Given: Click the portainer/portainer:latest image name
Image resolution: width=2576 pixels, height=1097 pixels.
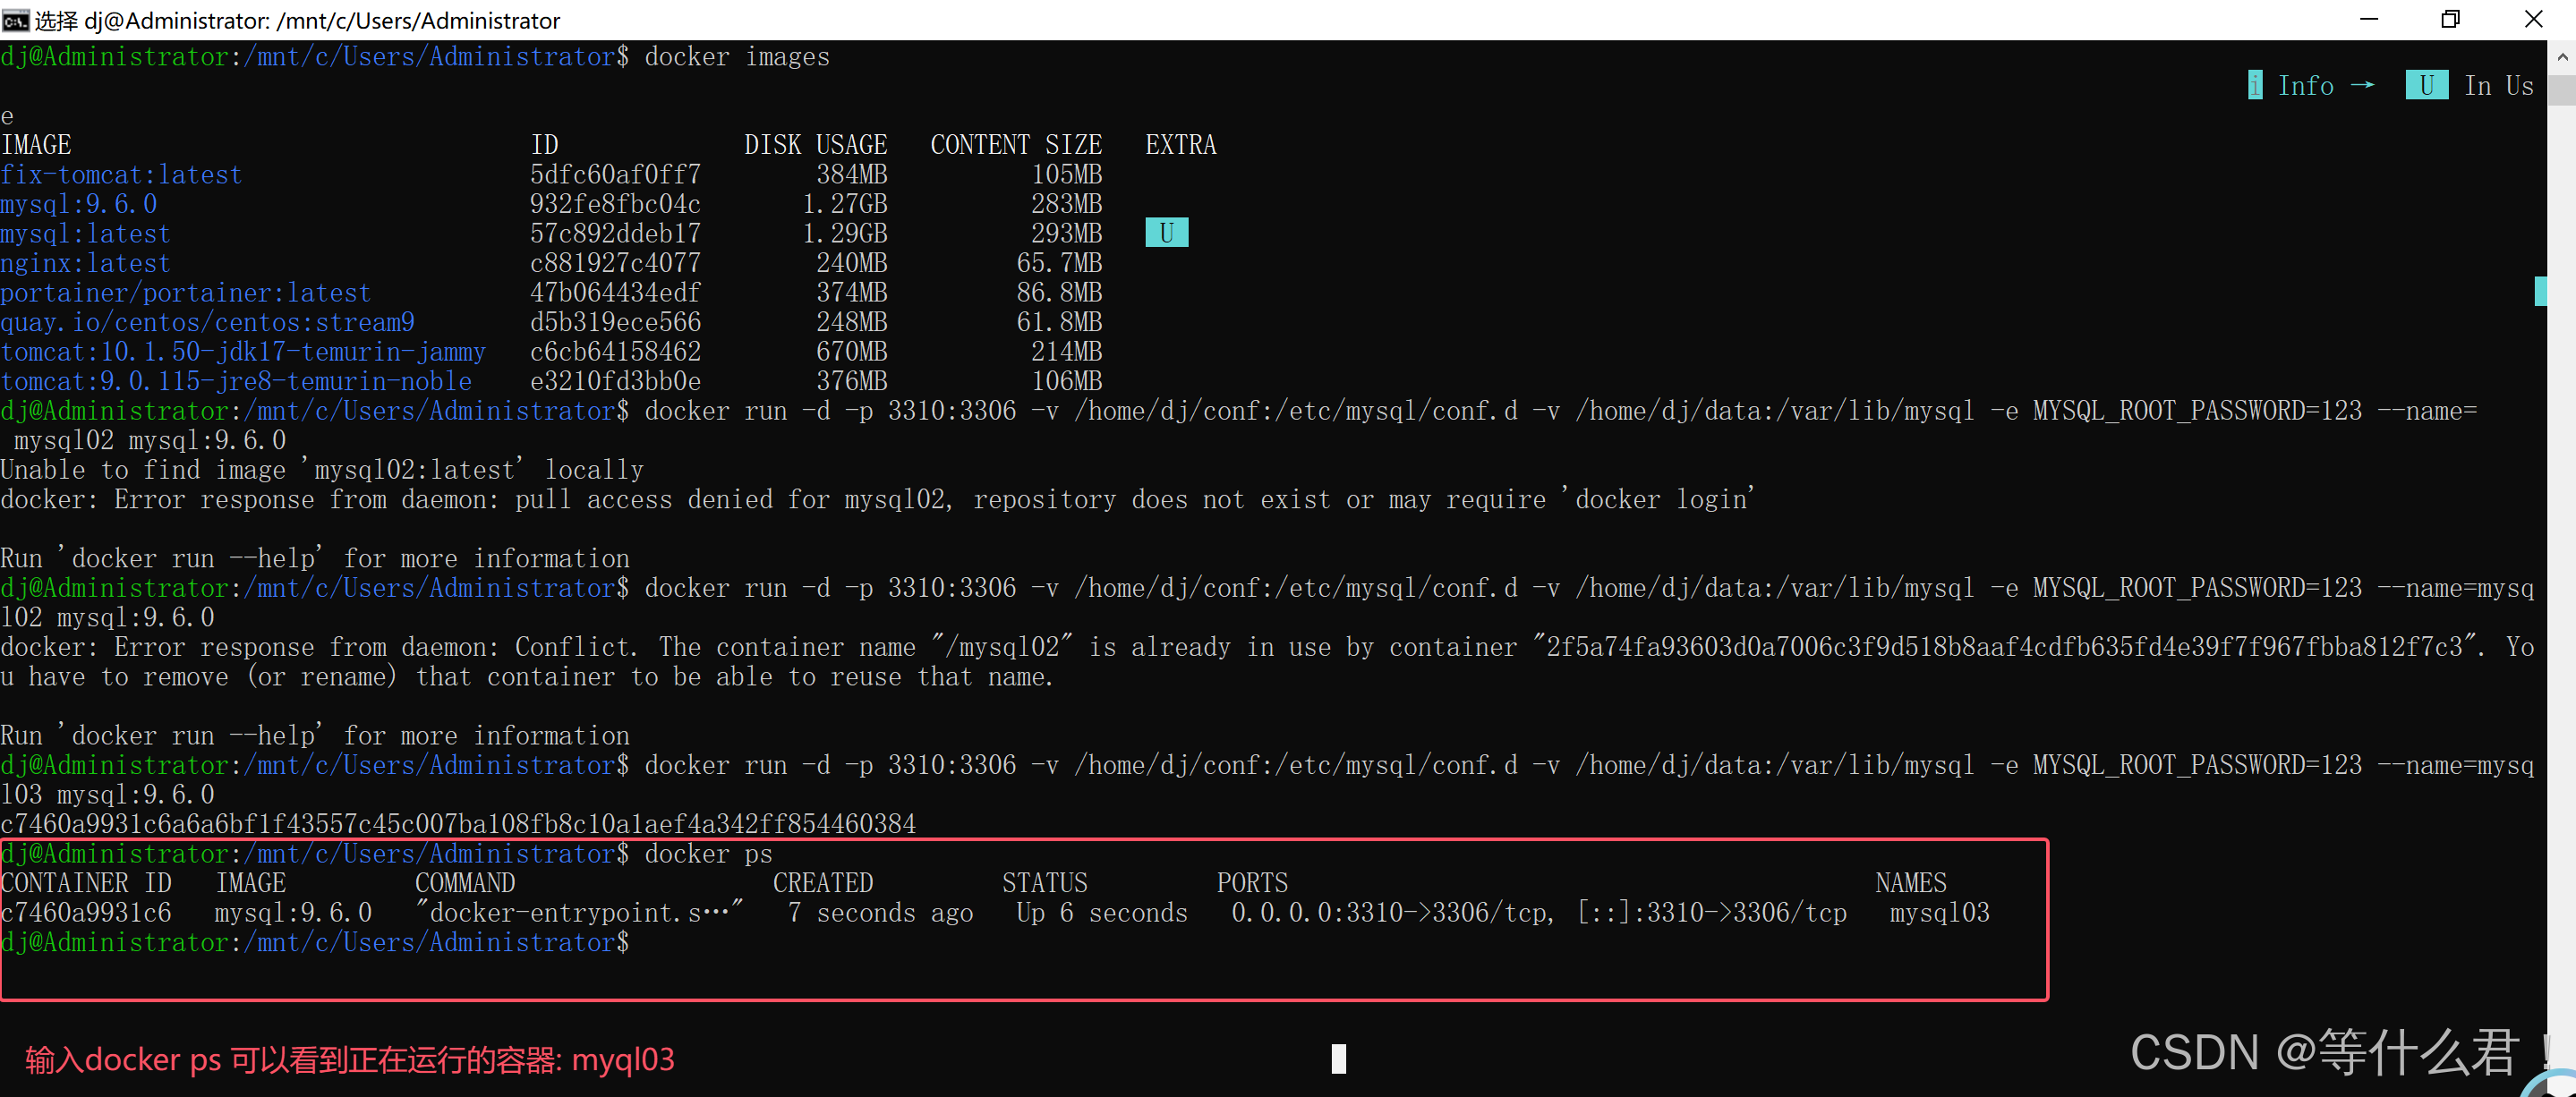Looking at the screenshot, I should coord(185,293).
